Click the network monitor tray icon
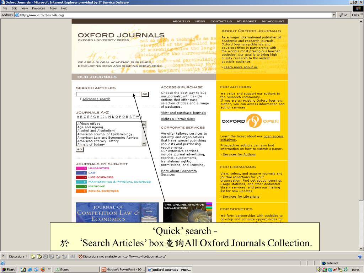Screen dimensions: 364x273 [x=325, y=269]
